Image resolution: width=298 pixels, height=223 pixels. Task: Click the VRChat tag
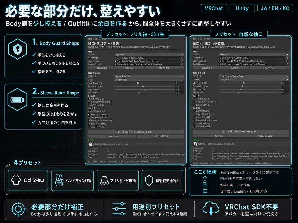pyautogui.click(x=214, y=8)
